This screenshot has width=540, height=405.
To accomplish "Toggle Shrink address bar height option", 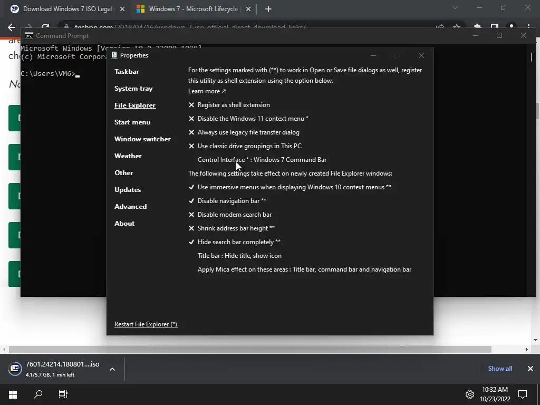I will coord(232,228).
